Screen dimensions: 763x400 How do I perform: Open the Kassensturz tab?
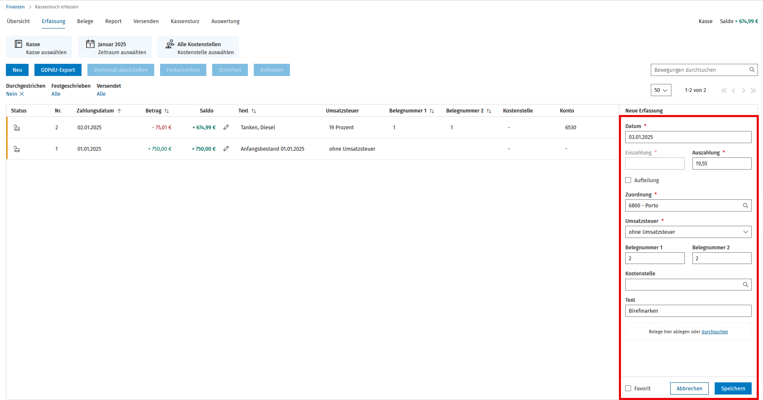[185, 21]
